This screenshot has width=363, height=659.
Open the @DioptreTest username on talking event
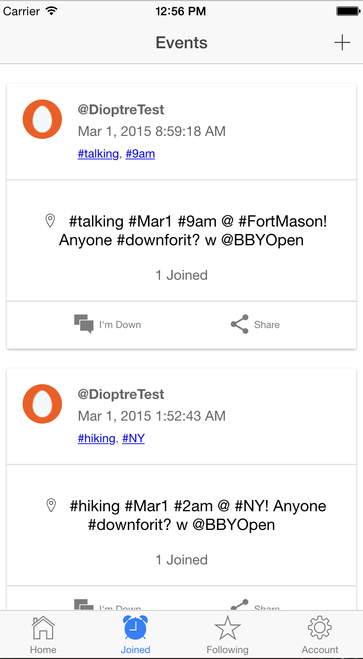[x=121, y=110]
